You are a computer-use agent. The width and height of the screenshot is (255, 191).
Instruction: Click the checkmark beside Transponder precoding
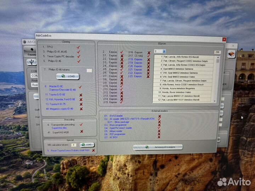tap(81, 125)
